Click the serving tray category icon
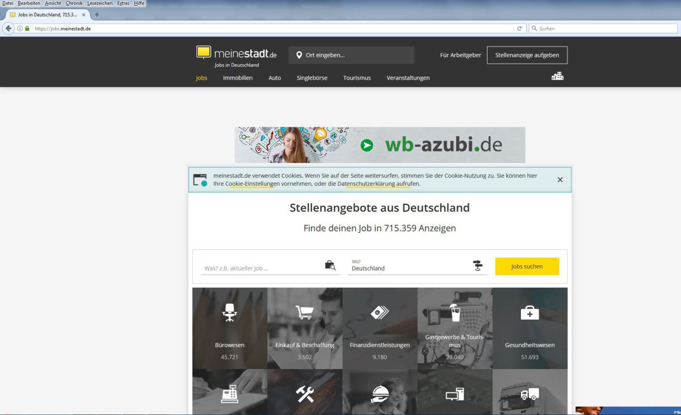Screen dimensions: 681x415 380,393
